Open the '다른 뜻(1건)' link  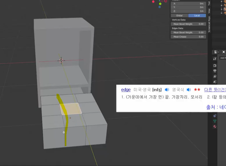pos(215,90)
